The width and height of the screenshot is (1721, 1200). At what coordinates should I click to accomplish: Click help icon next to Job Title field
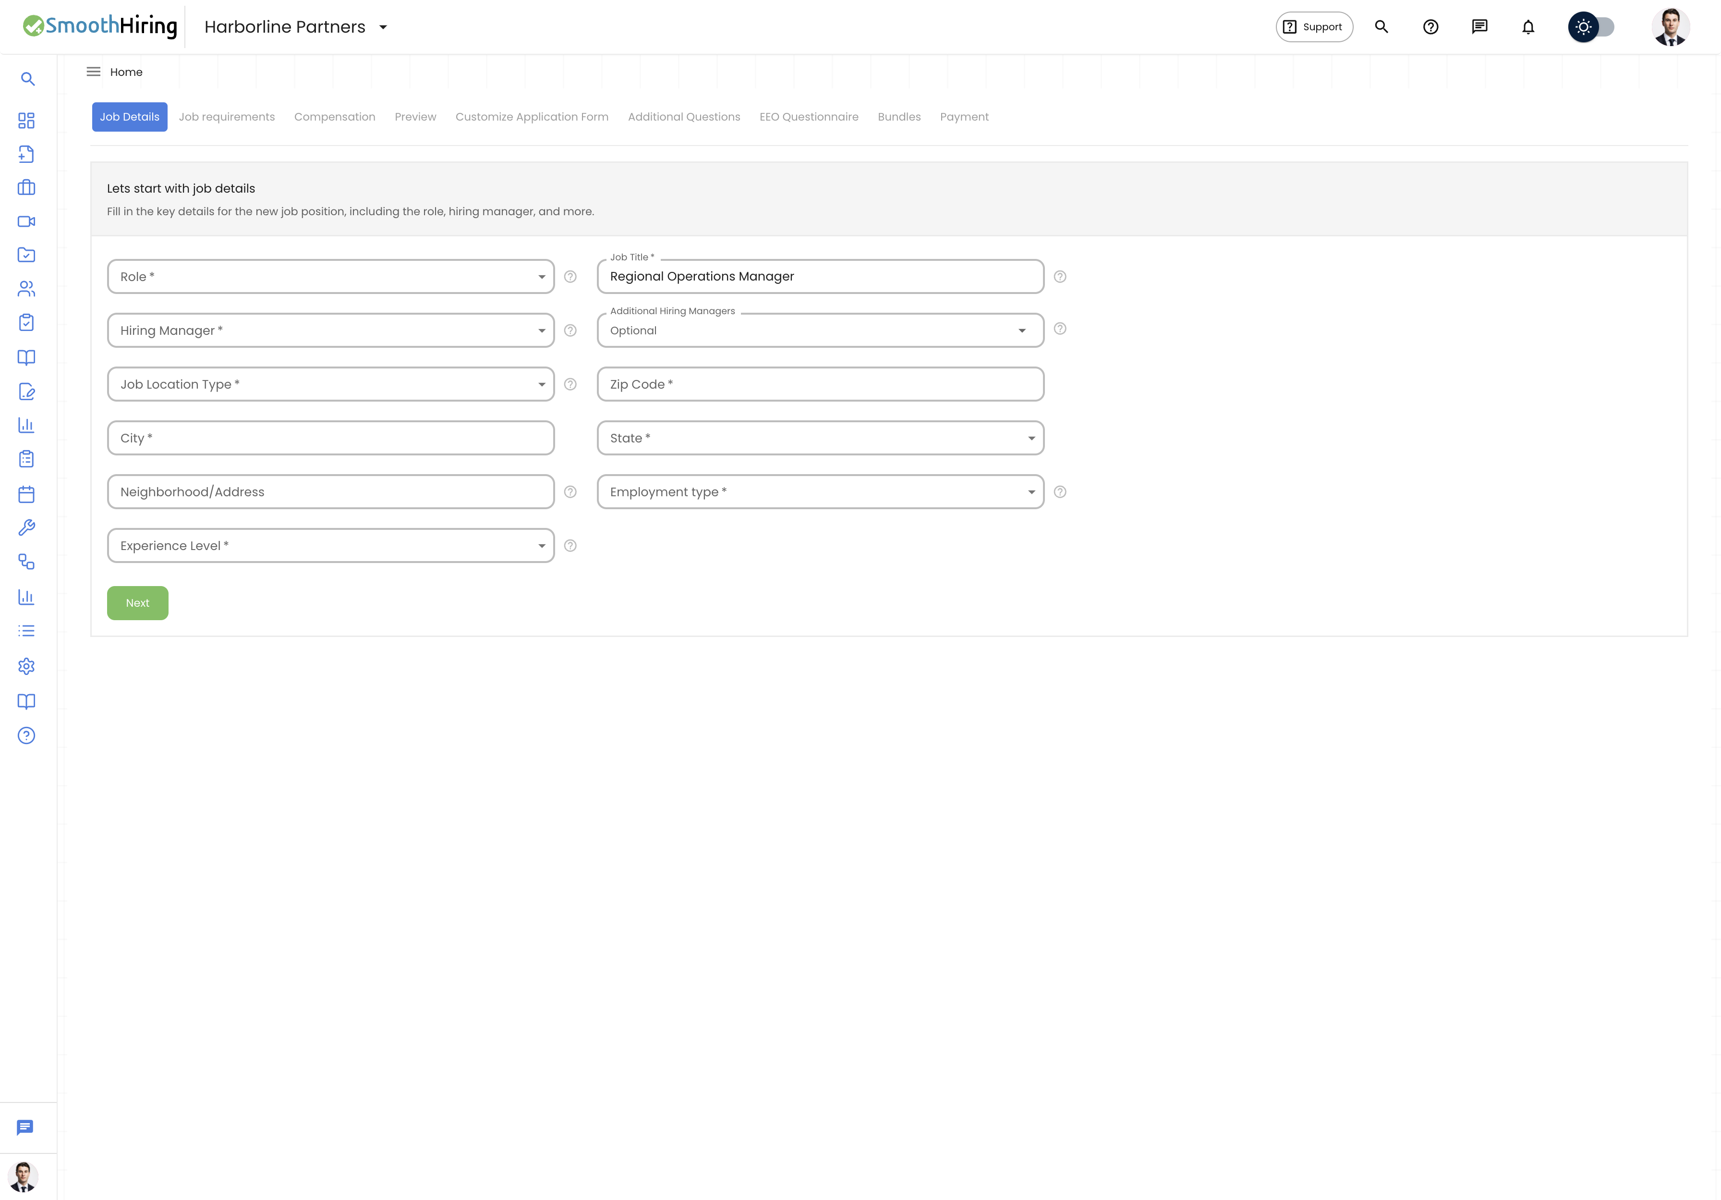(x=1060, y=277)
